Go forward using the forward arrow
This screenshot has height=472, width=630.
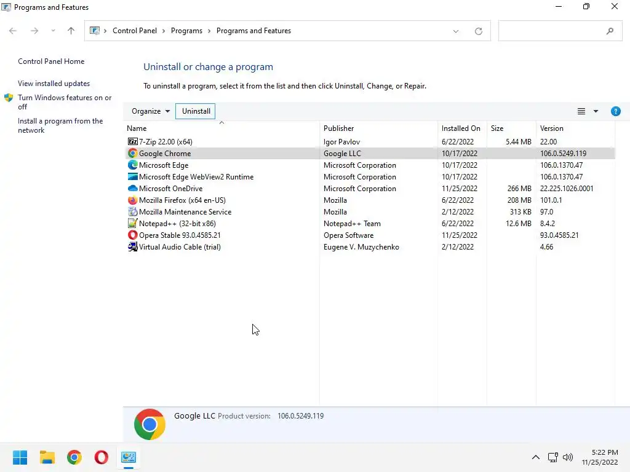click(x=34, y=31)
